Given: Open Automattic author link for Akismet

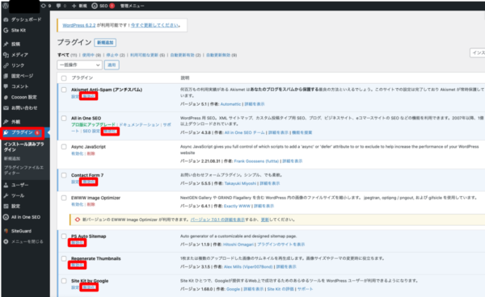Looking at the screenshot, I should click(230, 104).
